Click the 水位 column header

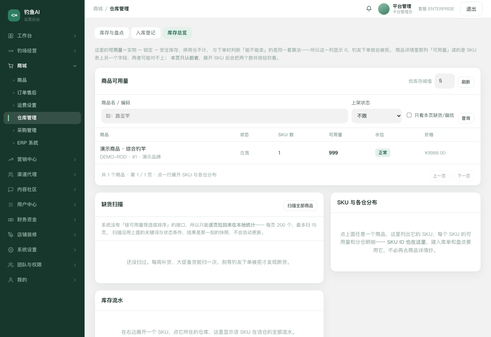[380, 135]
